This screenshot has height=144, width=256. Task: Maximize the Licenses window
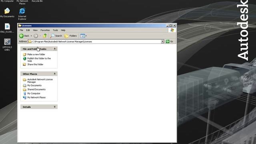pos(171,26)
